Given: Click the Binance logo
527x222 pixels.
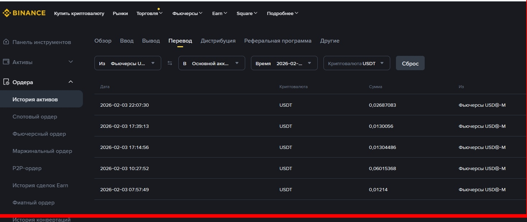Looking at the screenshot, I should (24, 13).
